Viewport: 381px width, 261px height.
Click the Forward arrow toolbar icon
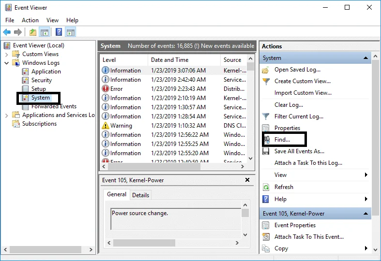[18, 32]
